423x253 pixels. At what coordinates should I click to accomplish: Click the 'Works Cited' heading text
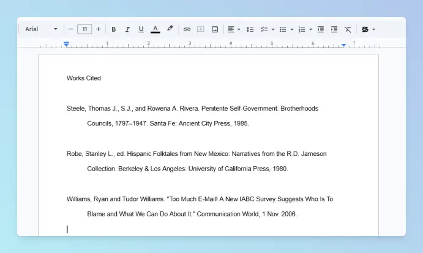84,78
